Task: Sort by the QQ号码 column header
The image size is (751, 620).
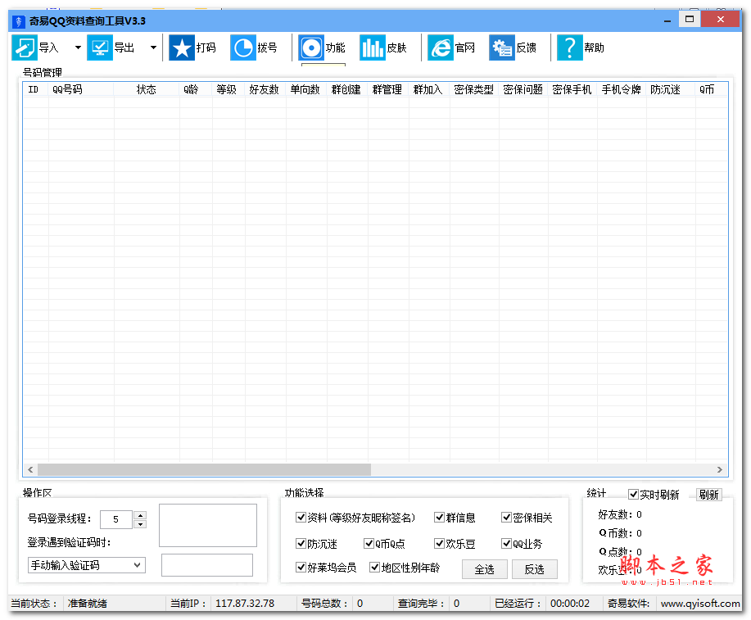Action: pyautogui.click(x=81, y=89)
